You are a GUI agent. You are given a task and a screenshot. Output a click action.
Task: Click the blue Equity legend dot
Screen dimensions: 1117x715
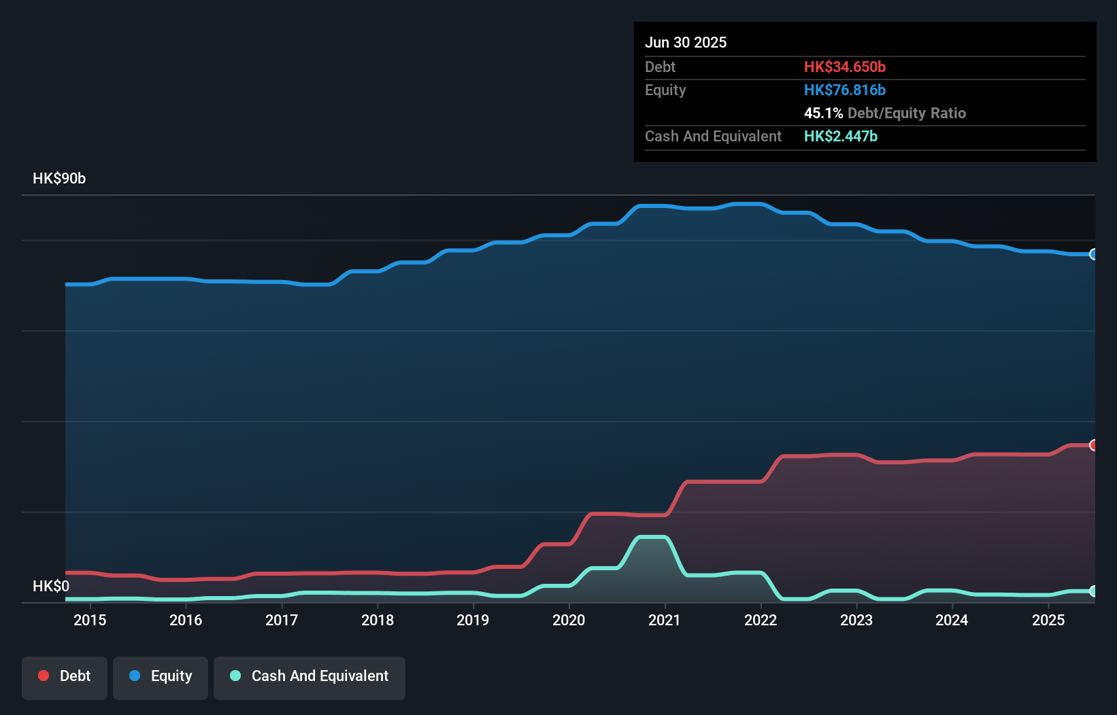tap(135, 676)
